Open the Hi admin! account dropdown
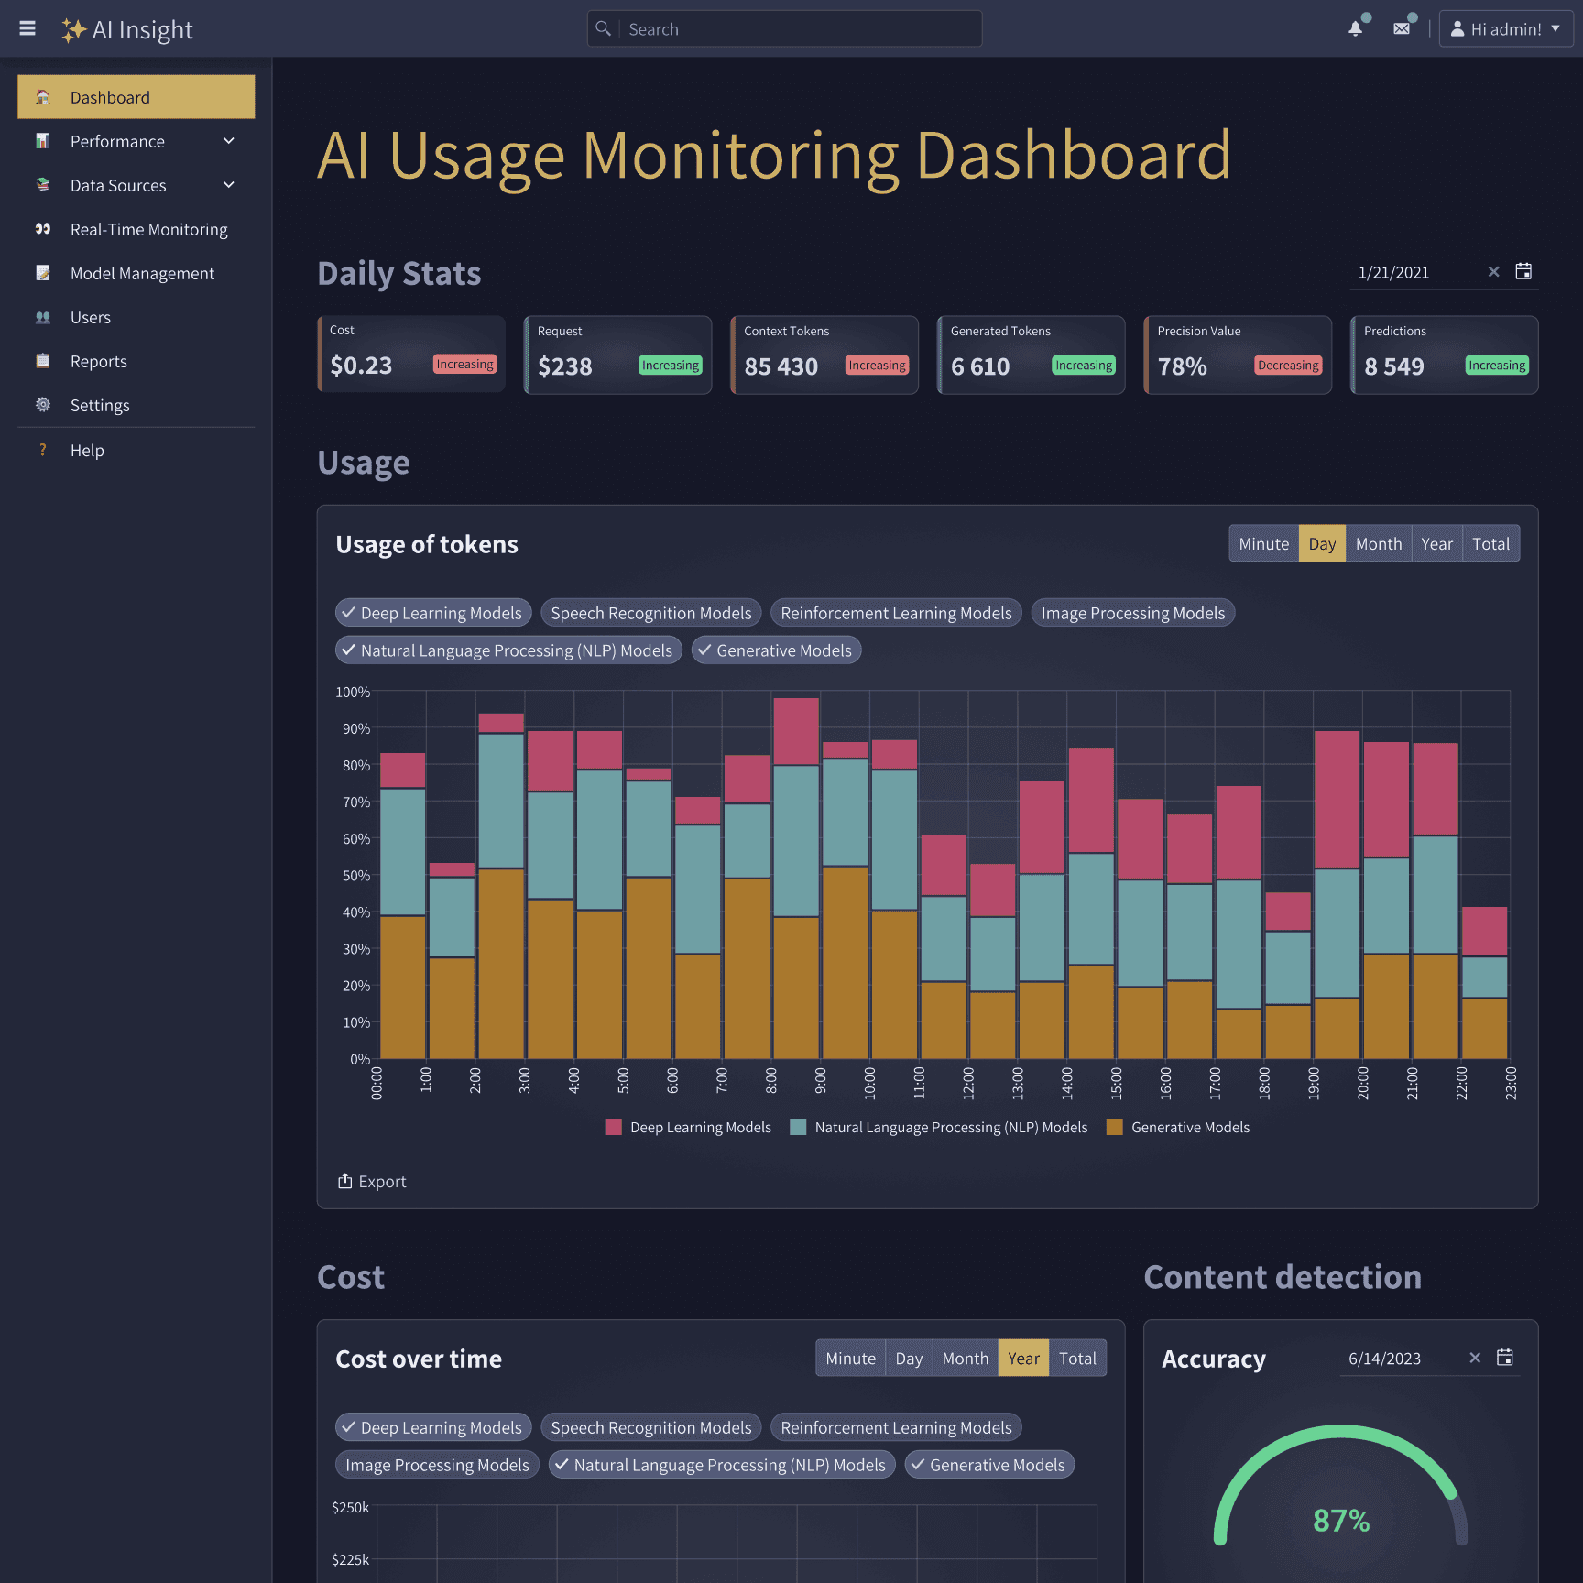 [1505, 28]
